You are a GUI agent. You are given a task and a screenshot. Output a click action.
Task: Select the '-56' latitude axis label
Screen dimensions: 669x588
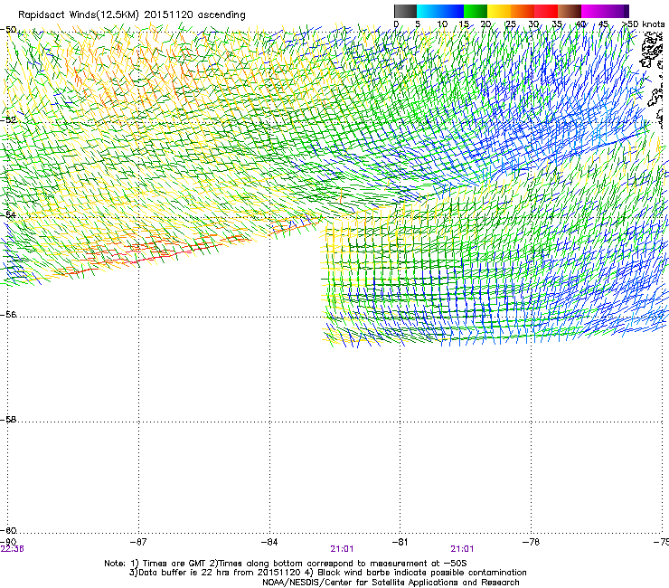tap(8, 314)
